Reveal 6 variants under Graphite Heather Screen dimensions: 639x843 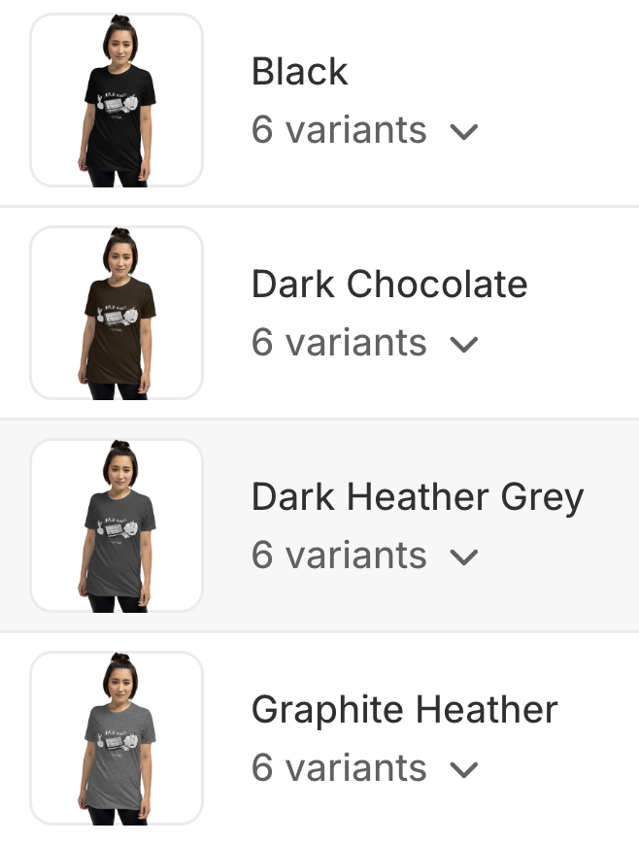point(339,768)
